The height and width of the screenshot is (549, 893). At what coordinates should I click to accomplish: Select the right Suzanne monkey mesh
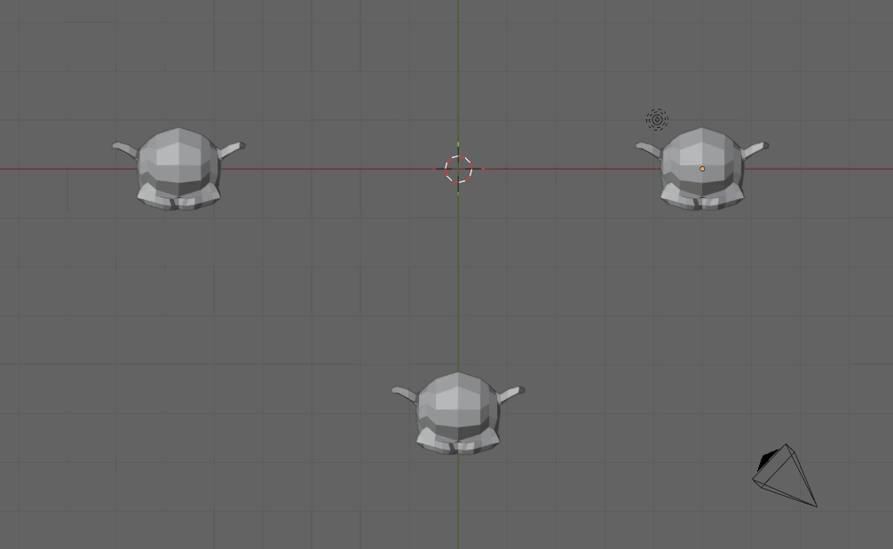pos(702,169)
